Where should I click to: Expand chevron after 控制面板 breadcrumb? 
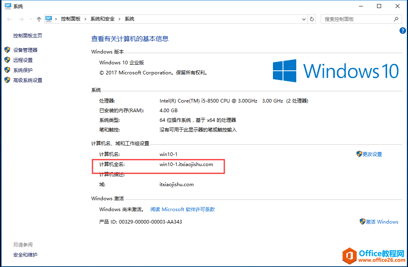point(85,19)
